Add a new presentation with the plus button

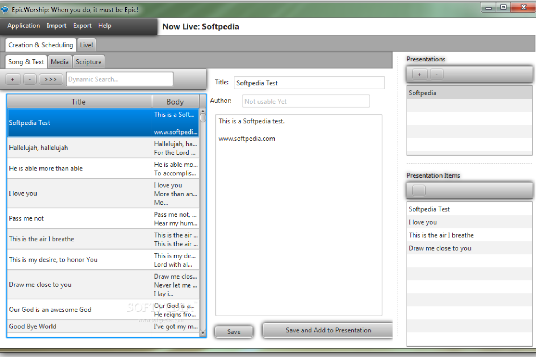pyautogui.click(x=419, y=75)
